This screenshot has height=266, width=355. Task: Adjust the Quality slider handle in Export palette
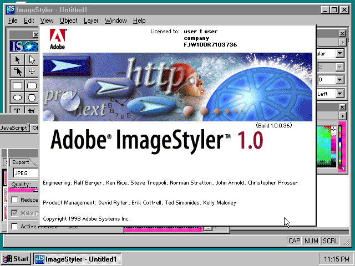point(35,190)
